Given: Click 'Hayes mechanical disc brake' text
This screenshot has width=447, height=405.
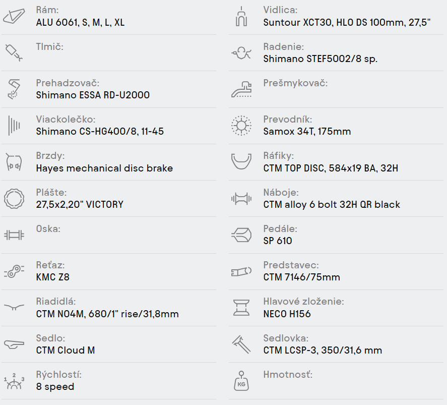Looking at the screenshot, I should pyautogui.click(x=104, y=168).
